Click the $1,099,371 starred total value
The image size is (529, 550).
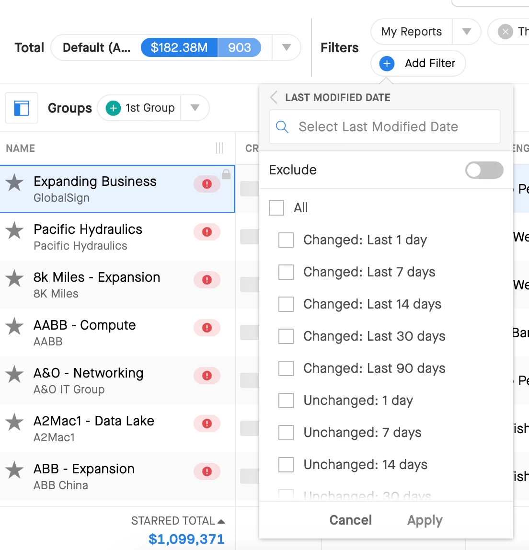186,539
